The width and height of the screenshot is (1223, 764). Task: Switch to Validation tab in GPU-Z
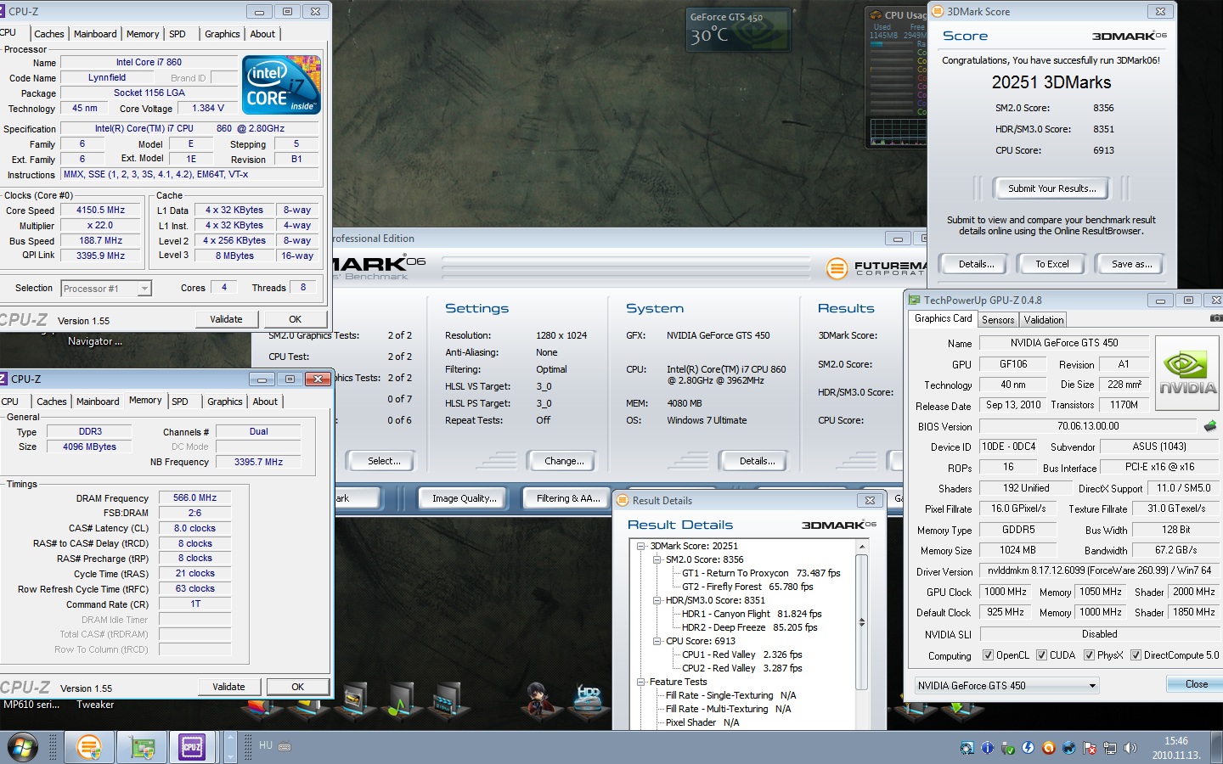click(x=1043, y=320)
